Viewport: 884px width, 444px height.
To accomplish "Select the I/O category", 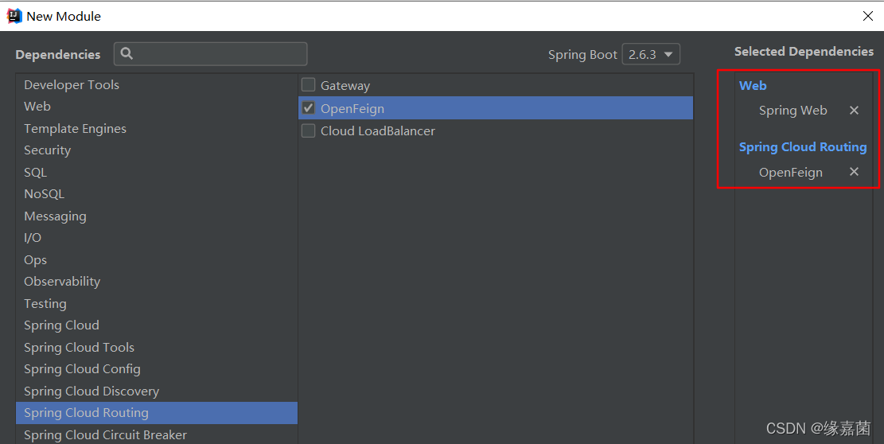I will tap(157, 238).
